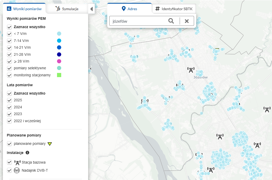Click the Stacja bazowa legend icon
Image resolution: width=272 pixels, height=180 pixels.
[17, 162]
